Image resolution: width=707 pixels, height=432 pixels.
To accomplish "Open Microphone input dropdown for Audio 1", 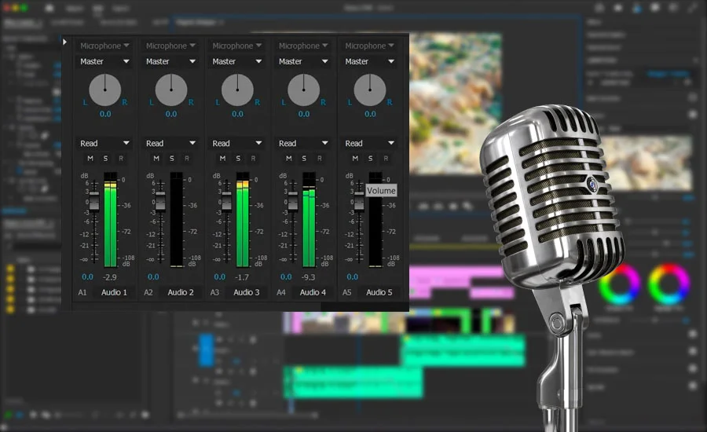I will (104, 46).
